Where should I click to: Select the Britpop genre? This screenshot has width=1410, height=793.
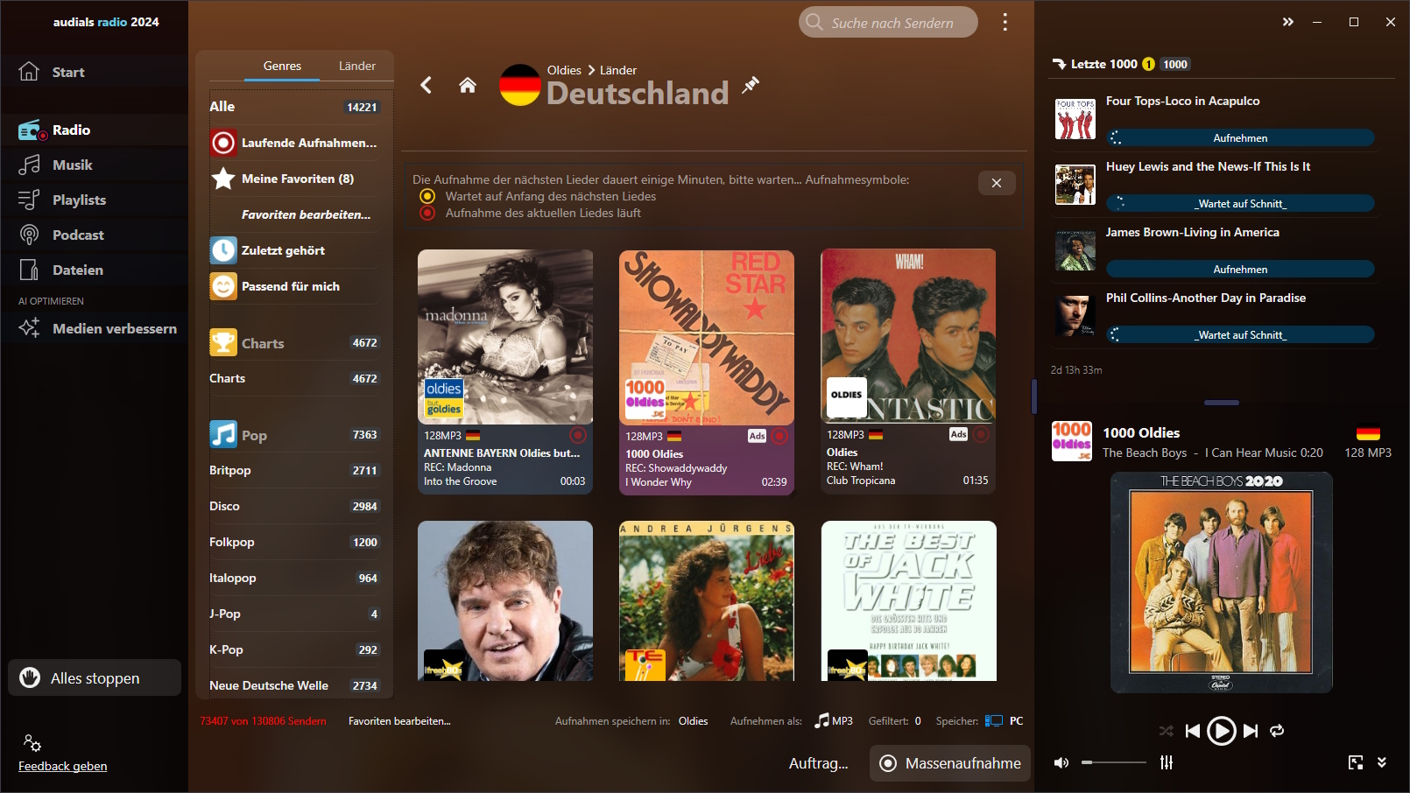pos(294,470)
